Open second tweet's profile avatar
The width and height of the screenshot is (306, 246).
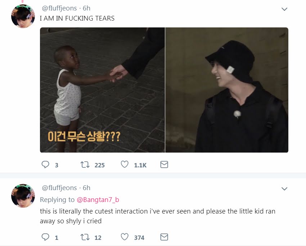coord(23,196)
